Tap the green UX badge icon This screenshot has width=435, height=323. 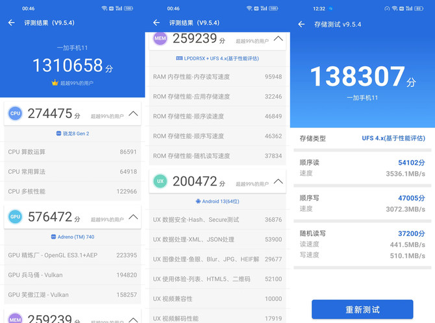pos(160,182)
